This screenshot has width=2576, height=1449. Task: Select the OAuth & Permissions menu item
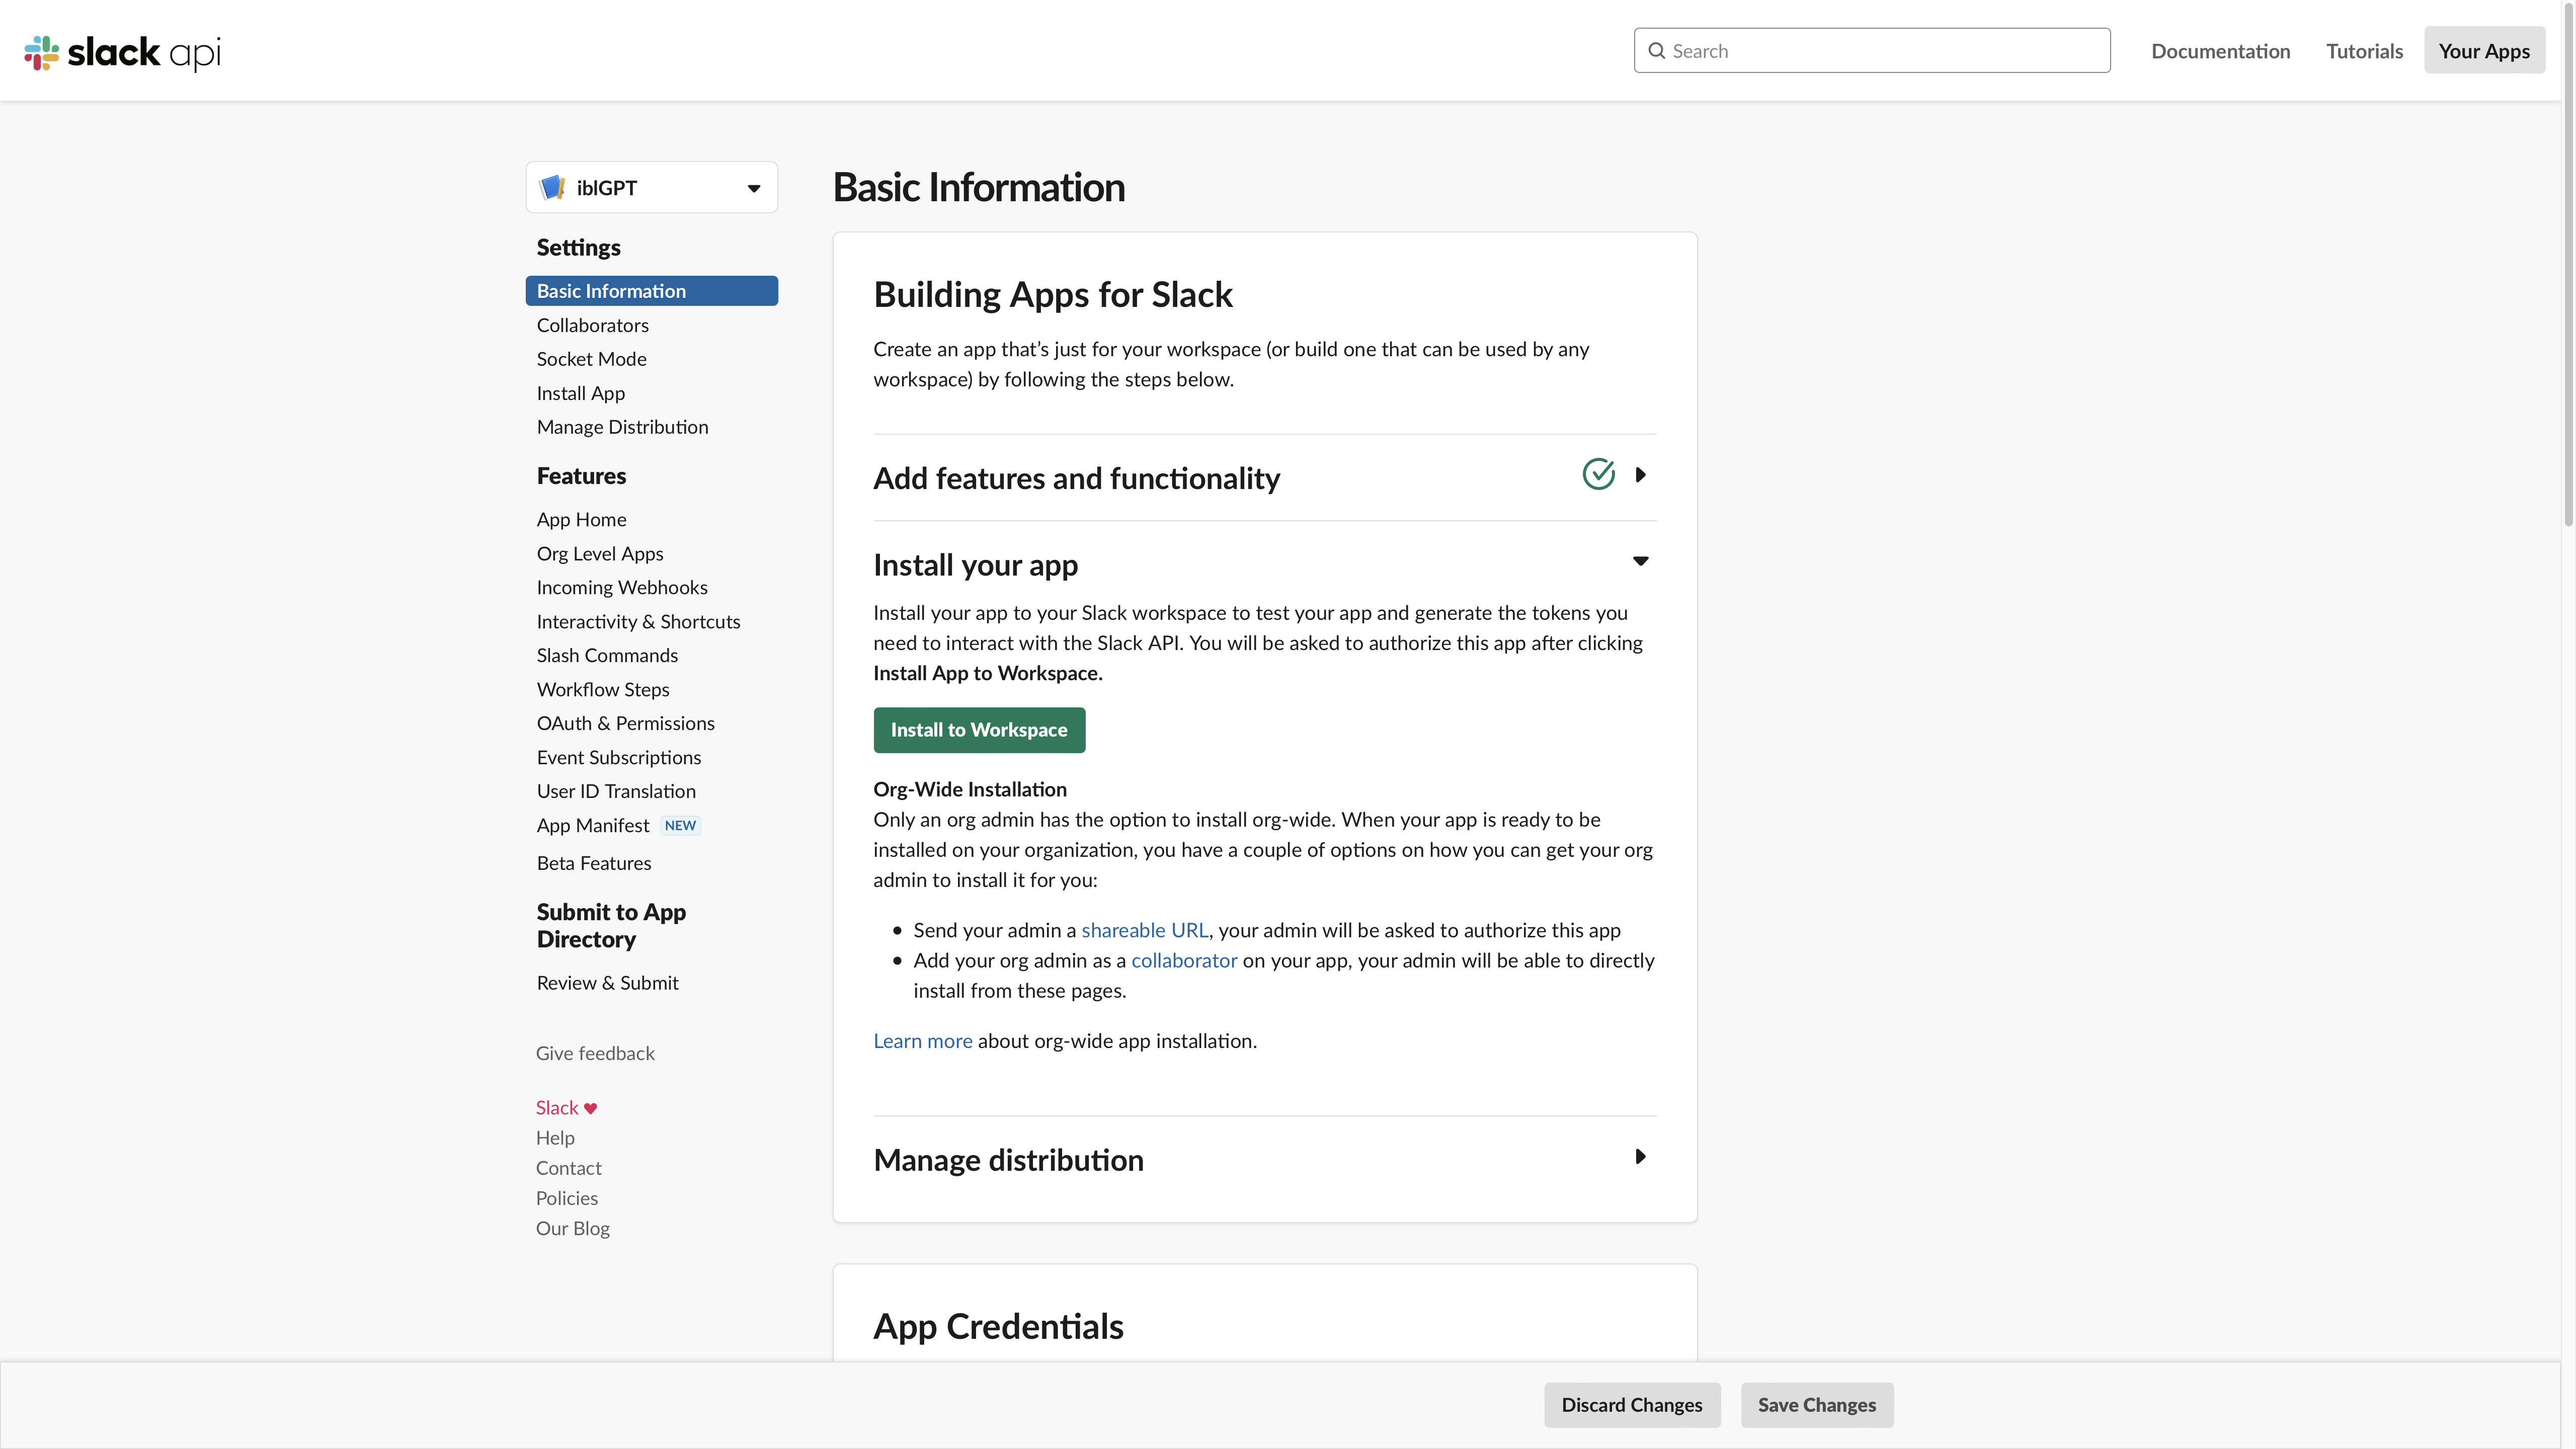pyautogui.click(x=624, y=722)
